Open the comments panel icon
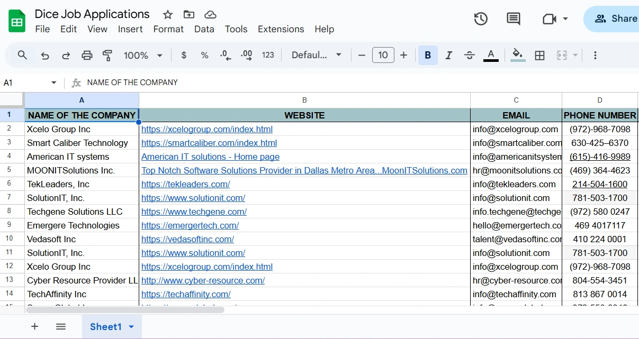Viewport: 639px width, 339px height. point(514,19)
